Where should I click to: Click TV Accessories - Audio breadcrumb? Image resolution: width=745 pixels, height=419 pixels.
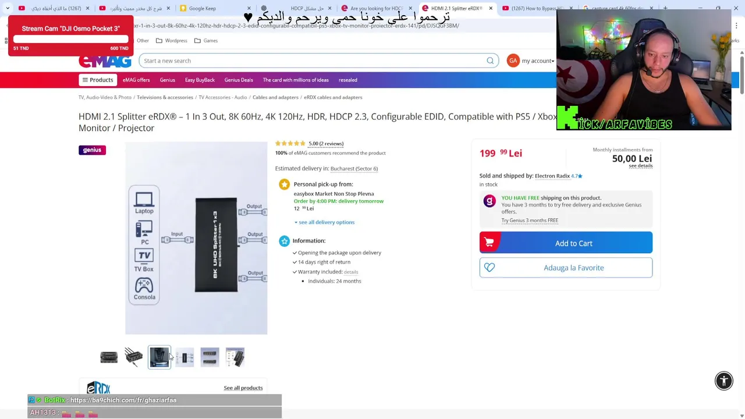click(x=223, y=97)
